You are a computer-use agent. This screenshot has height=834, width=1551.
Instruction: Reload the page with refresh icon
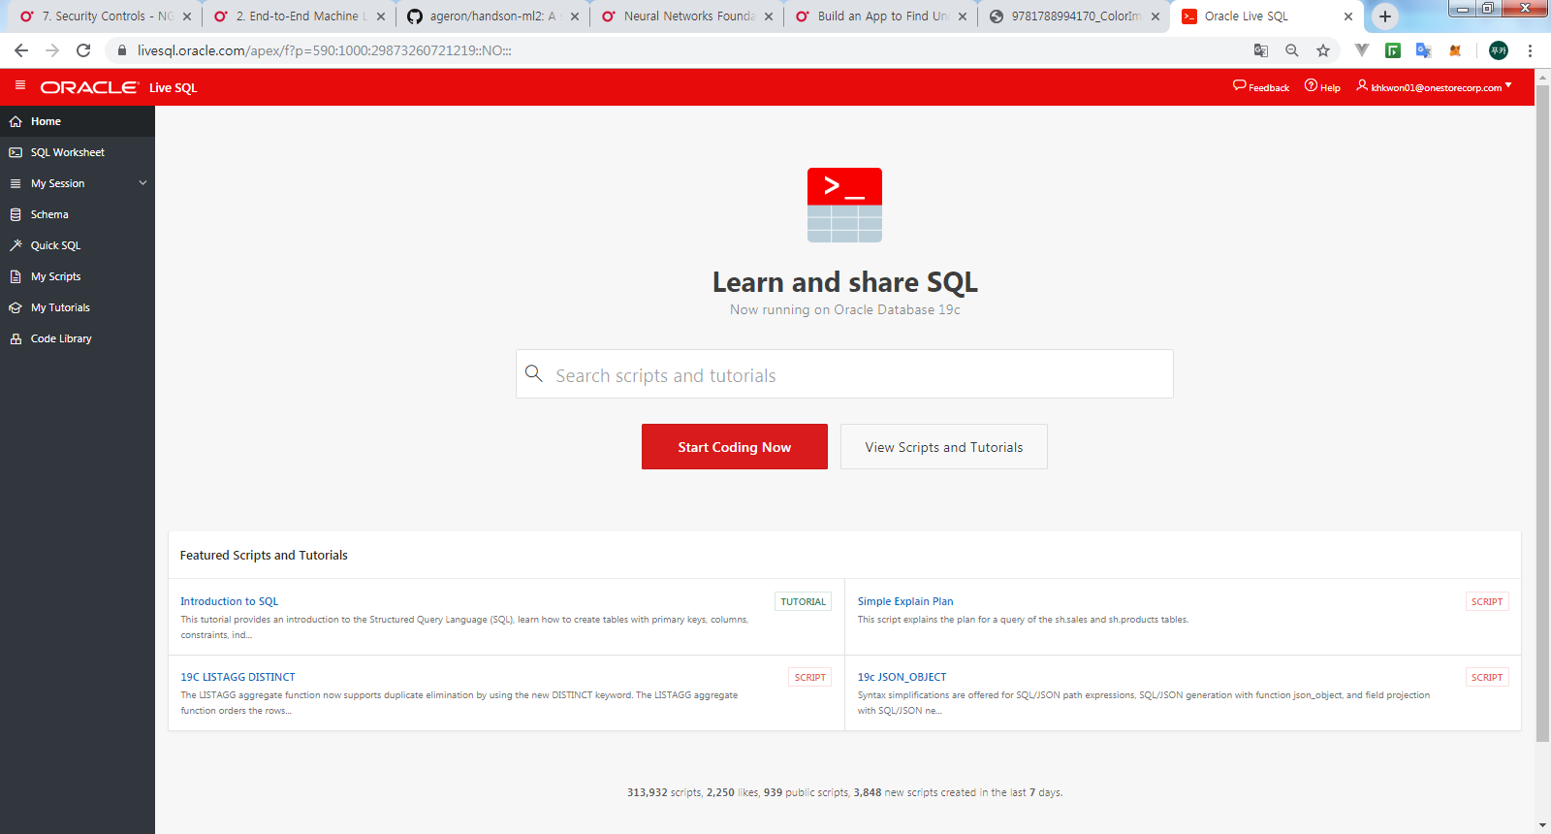[x=83, y=50]
